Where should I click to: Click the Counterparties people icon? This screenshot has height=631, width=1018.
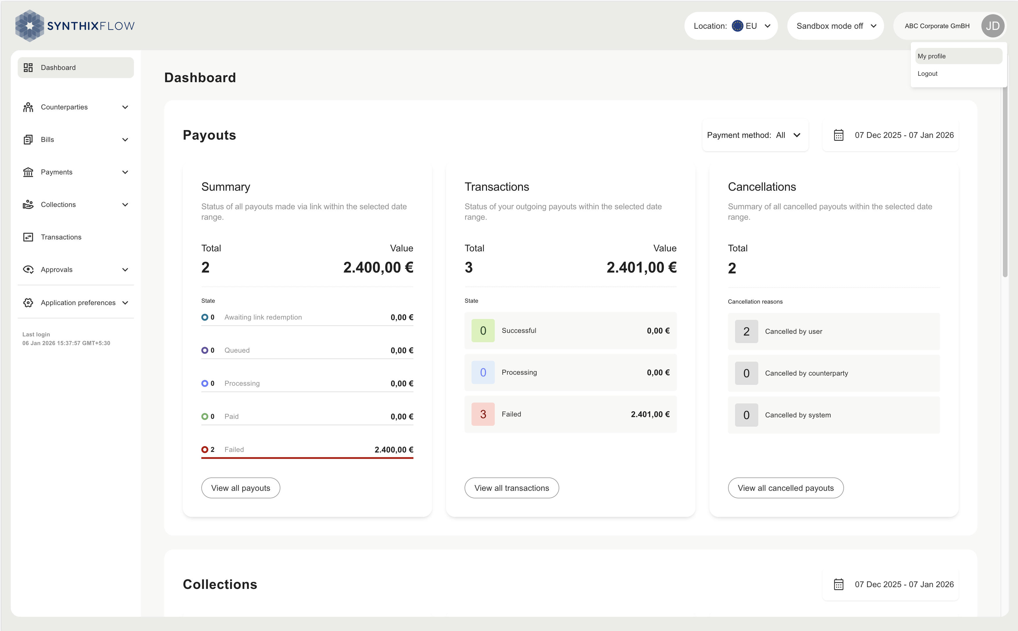28,107
